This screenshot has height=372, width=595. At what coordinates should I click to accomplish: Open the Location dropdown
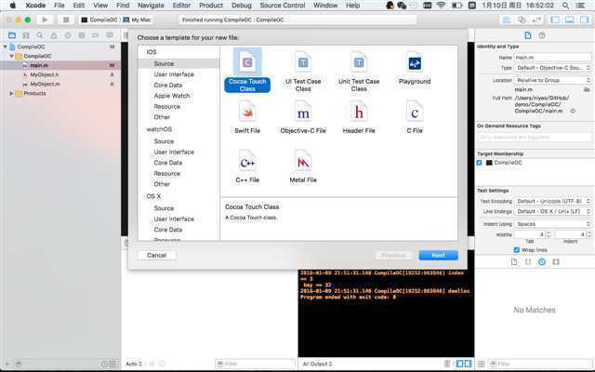[x=553, y=80]
